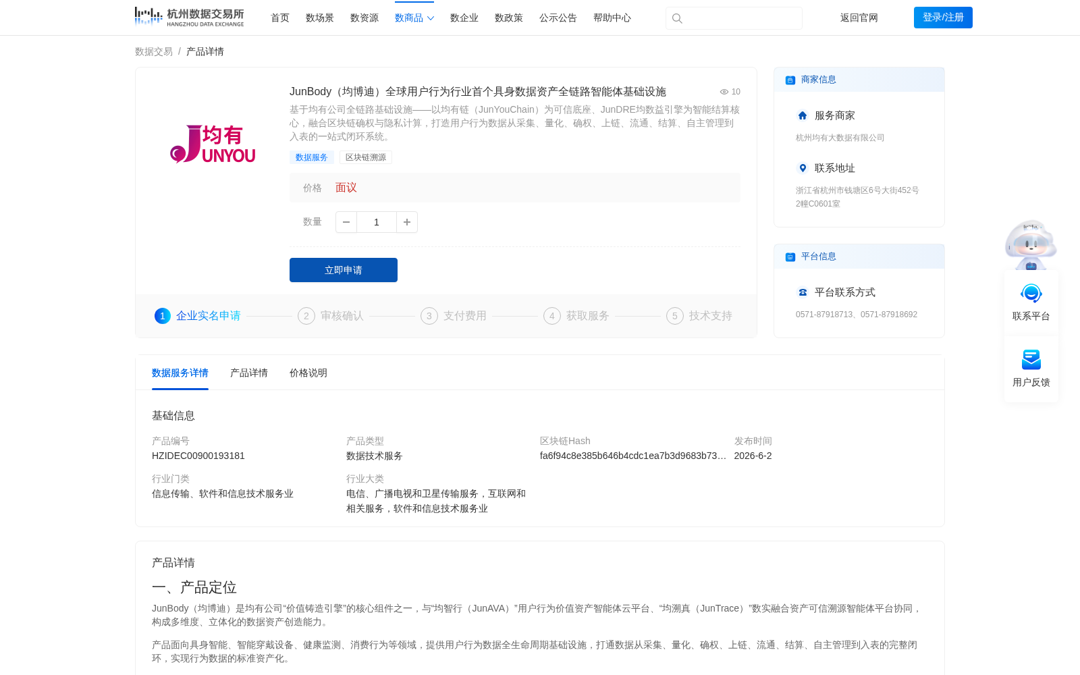Open 数政策 menu item
Image resolution: width=1080 pixels, height=675 pixels.
509,18
